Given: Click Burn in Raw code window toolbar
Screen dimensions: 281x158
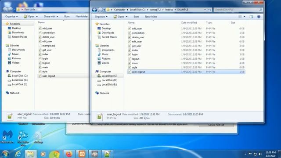Looking at the screenshot, I should point(67,17).
